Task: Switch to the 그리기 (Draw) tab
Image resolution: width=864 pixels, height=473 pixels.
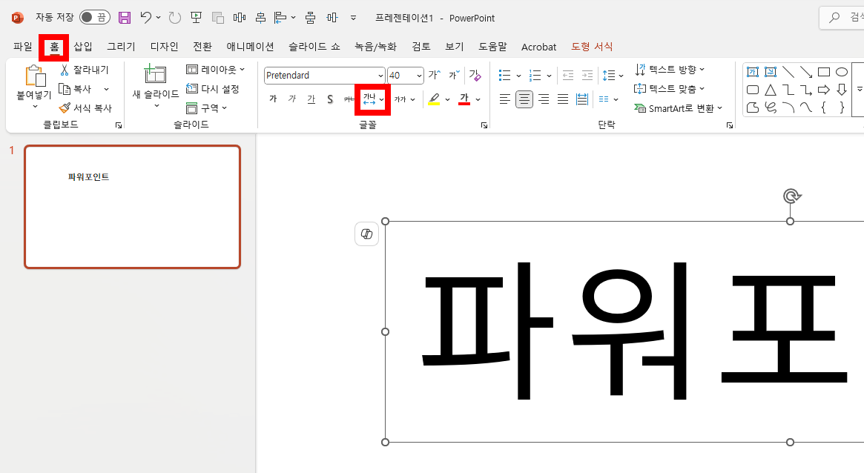Action: pos(121,47)
